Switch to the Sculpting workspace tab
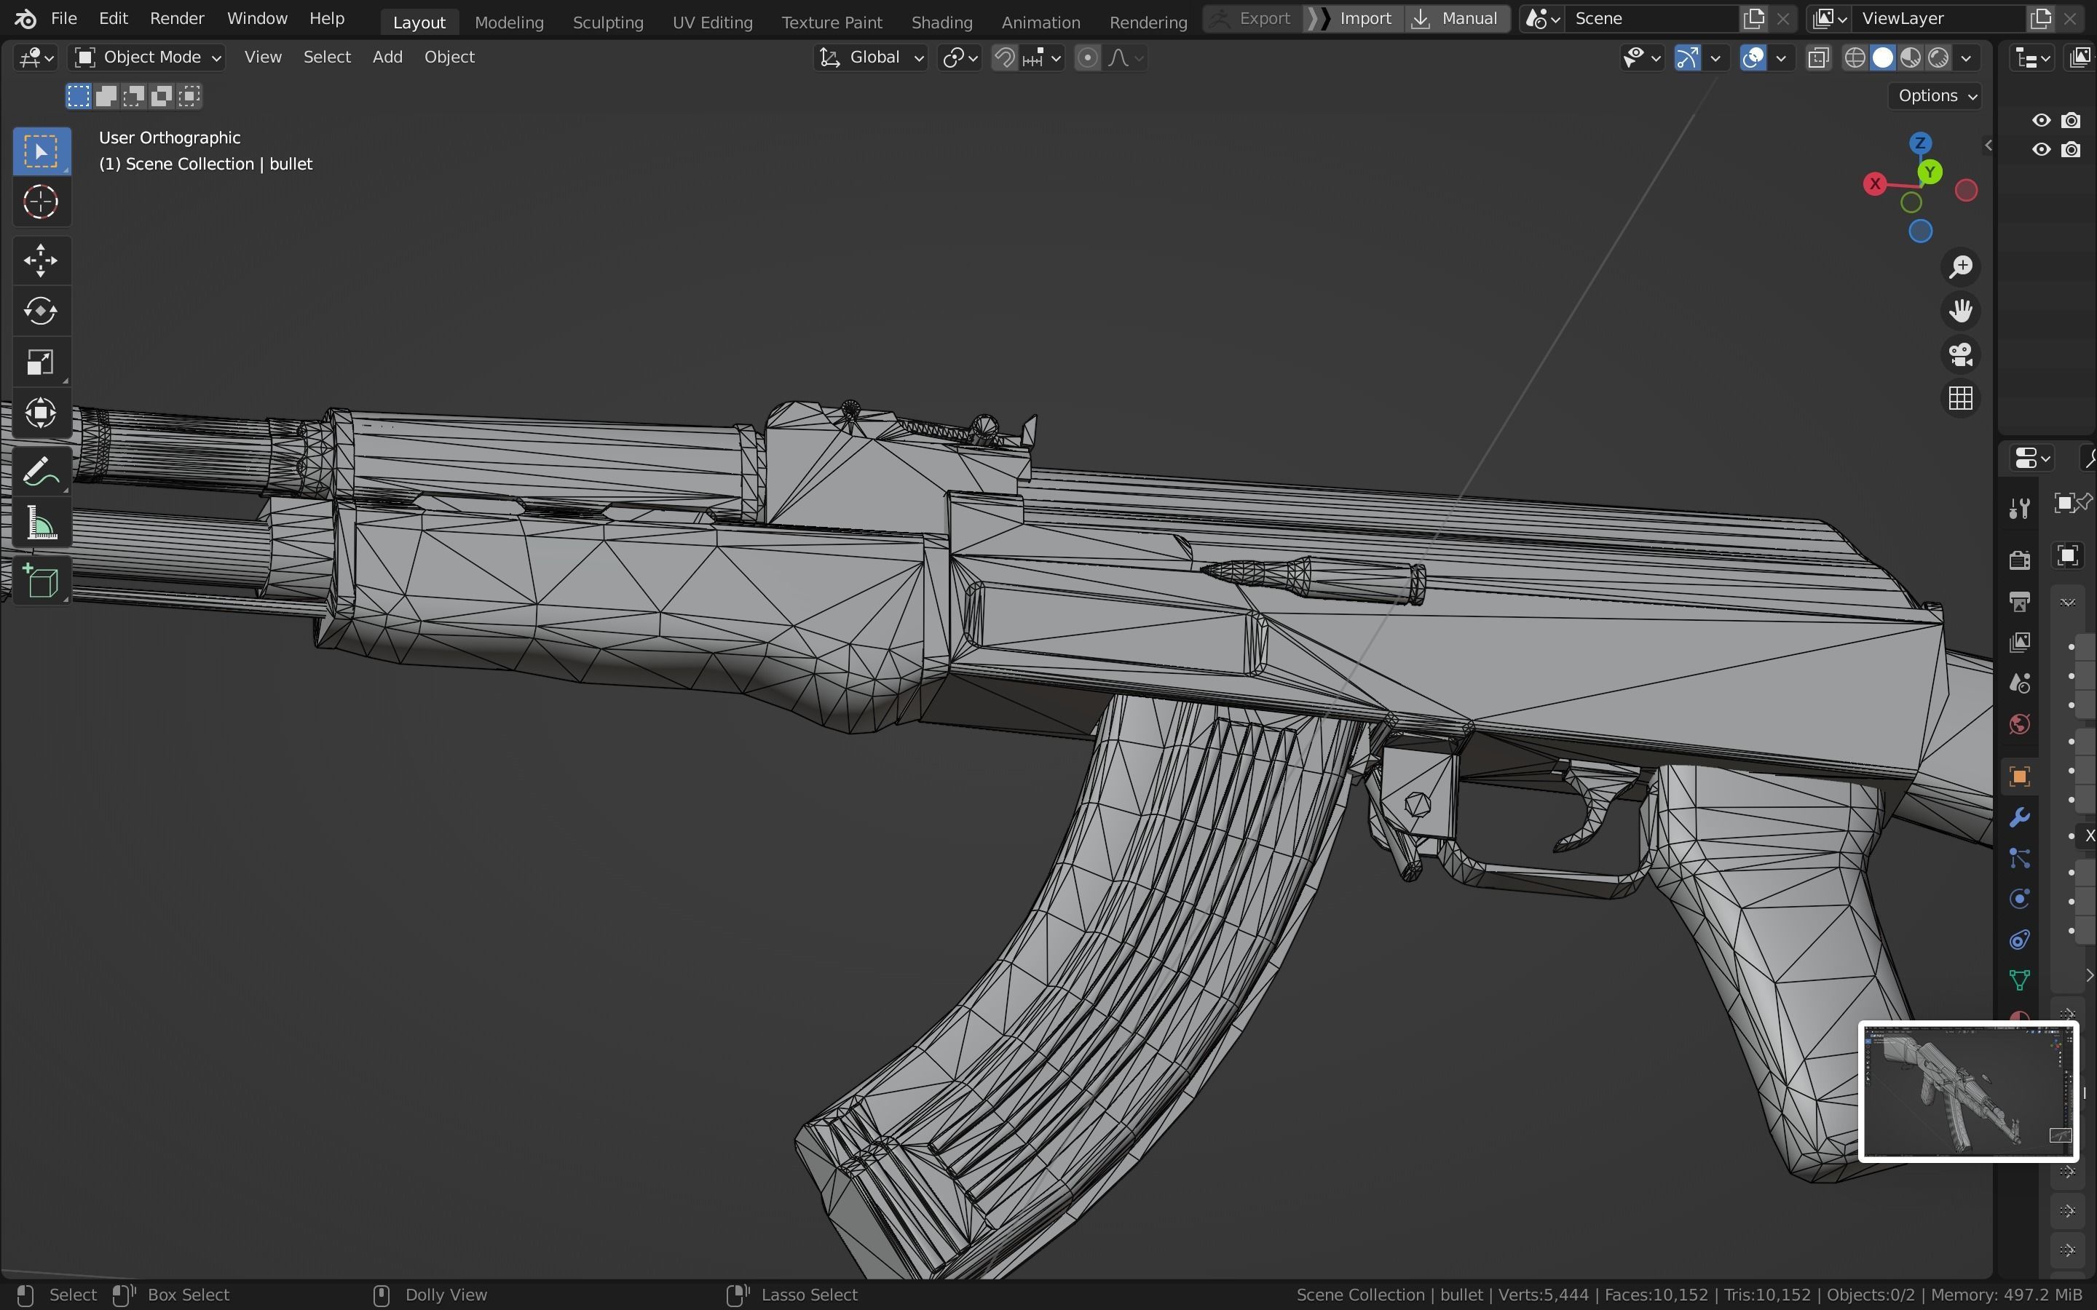2097x1310 pixels. [607, 23]
